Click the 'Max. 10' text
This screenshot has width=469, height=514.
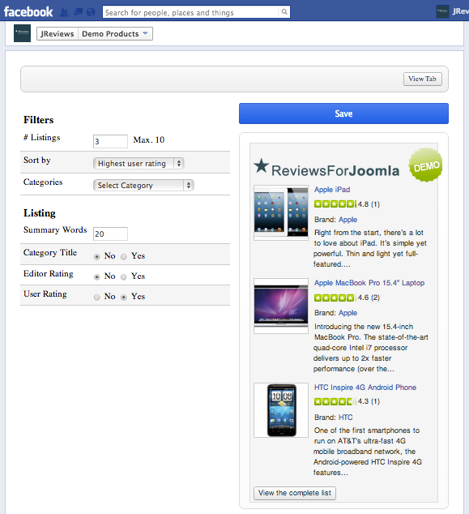(149, 140)
